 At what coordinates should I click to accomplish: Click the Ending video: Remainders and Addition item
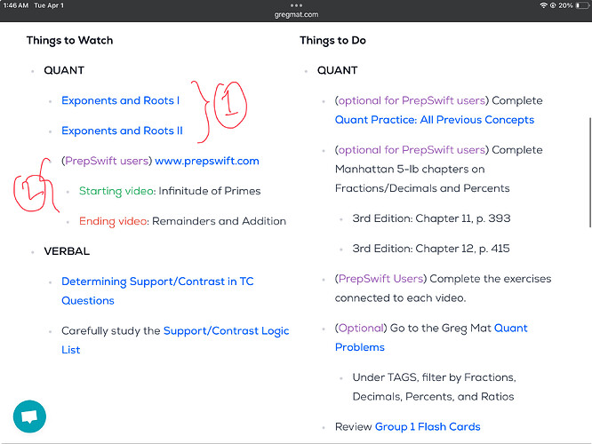(x=182, y=221)
